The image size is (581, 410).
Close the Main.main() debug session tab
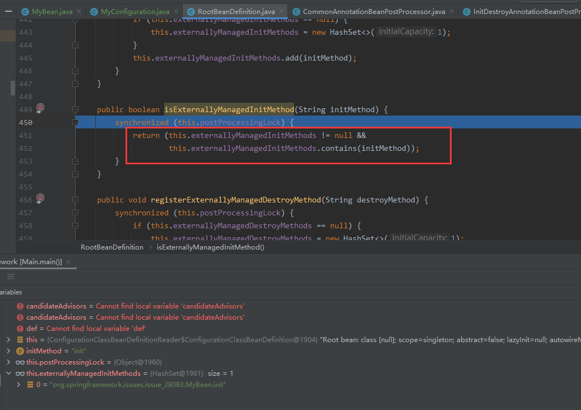[x=68, y=261]
